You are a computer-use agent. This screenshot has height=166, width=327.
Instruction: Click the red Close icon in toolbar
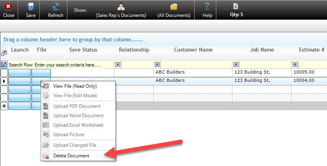click(8, 6)
